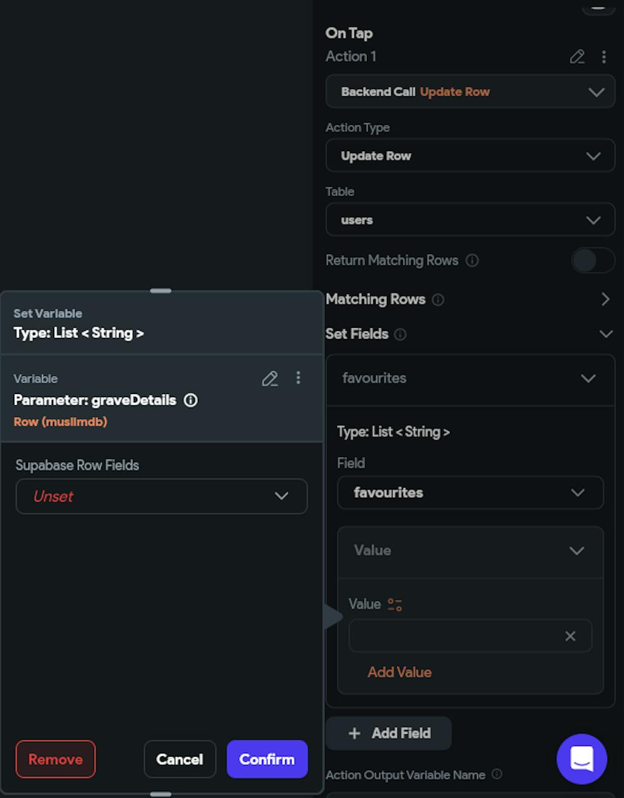Click the info icon beside graveDetails parameter

pos(190,400)
